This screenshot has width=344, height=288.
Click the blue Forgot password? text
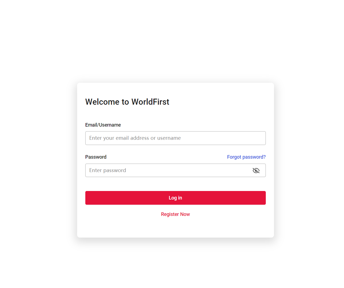246,157
